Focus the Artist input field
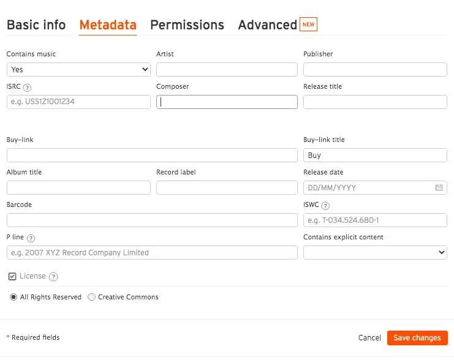This screenshot has height=360, width=454. point(227,69)
